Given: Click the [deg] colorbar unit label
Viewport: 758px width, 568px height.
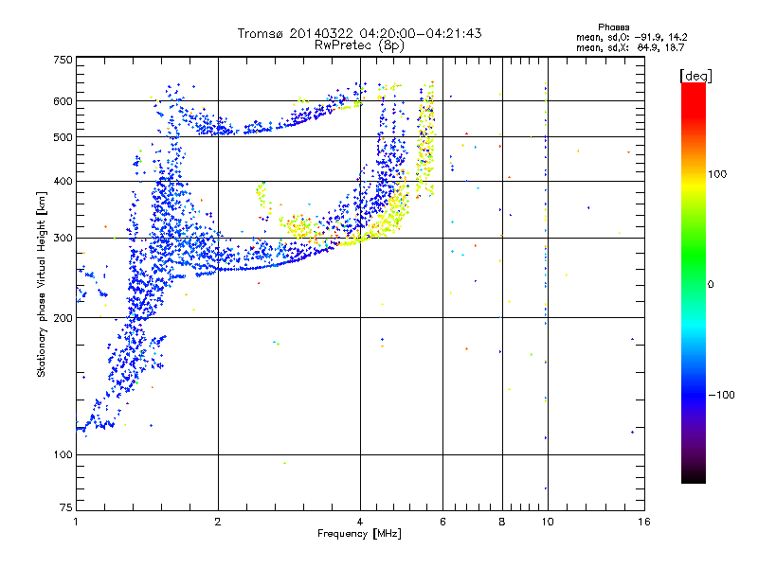Looking at the screenshot, I should point(695,76).
